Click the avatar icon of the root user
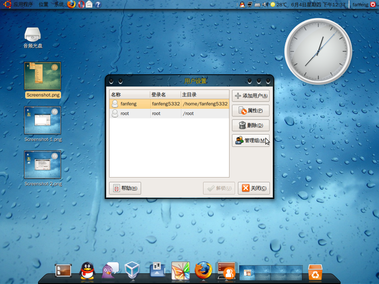This screenshot has width=379, height=284. 115,113
